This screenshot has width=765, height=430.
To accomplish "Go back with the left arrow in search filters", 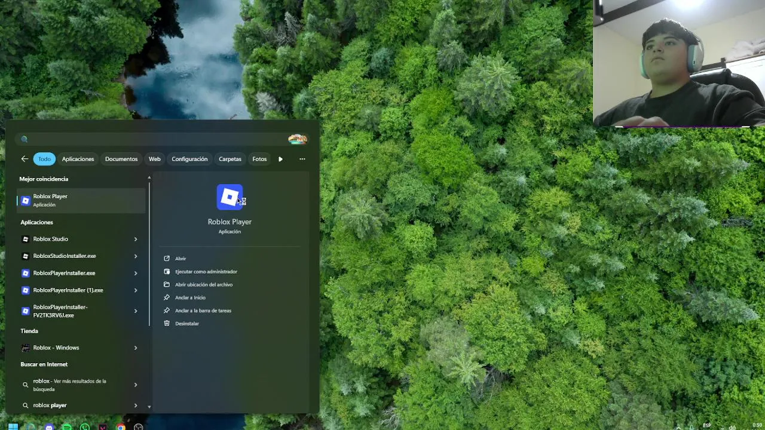I will pos(25,159).
